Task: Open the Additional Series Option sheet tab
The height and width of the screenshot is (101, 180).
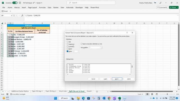Action: coord(20,91)
